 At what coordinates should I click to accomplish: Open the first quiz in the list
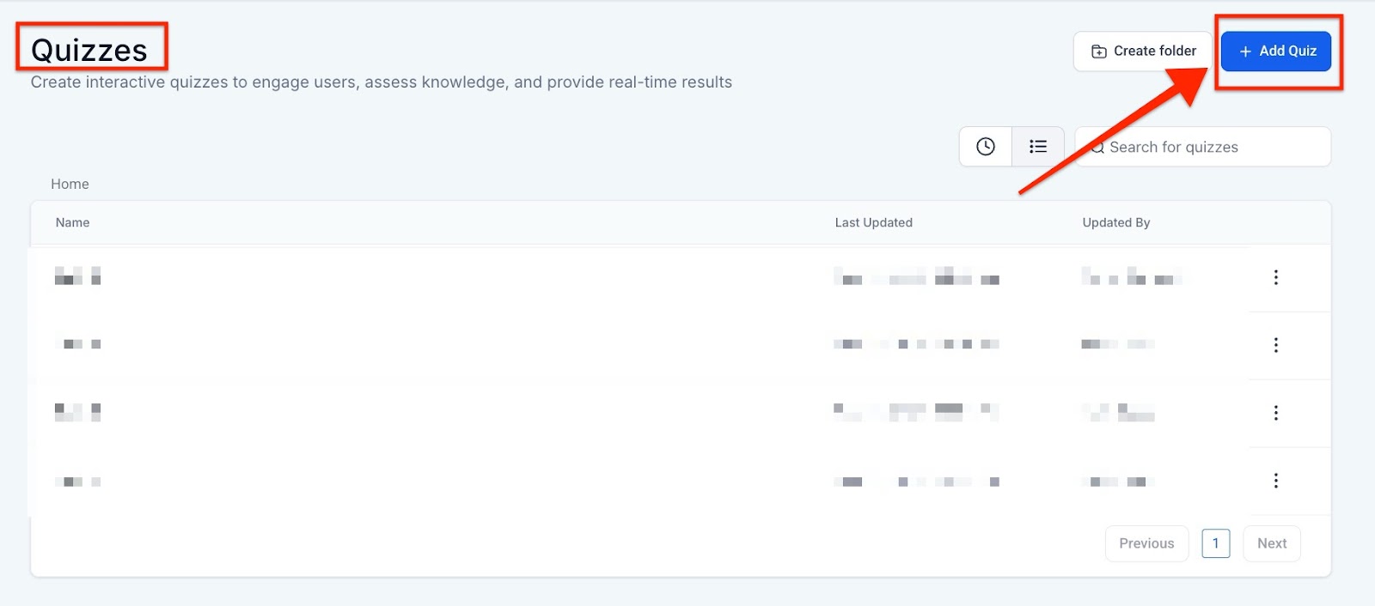click(77, 276)
